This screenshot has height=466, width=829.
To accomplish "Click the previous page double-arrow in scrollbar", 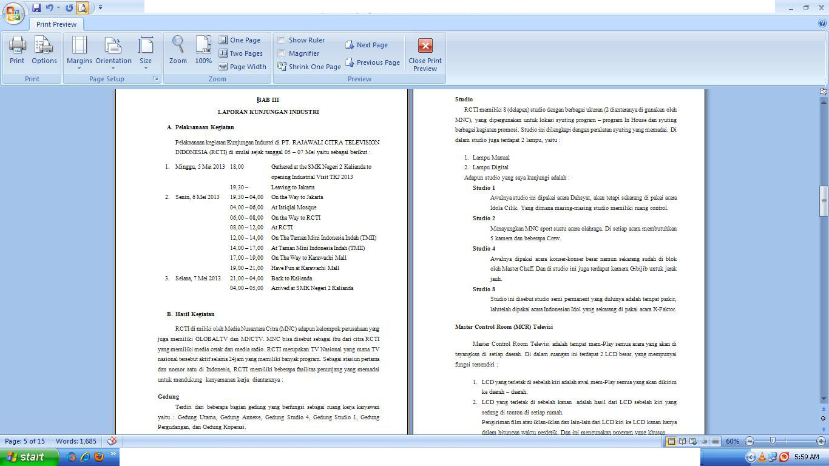I will [824, 410].
